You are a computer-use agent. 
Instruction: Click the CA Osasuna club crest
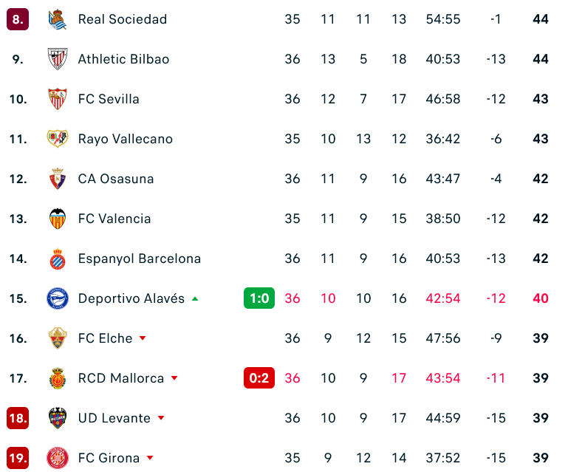pos(58,179)
